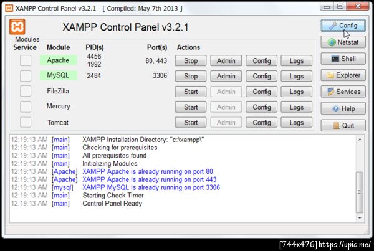Click log line 'All prerequisites found'
This screenshot has height=251, width=374.
115,156
